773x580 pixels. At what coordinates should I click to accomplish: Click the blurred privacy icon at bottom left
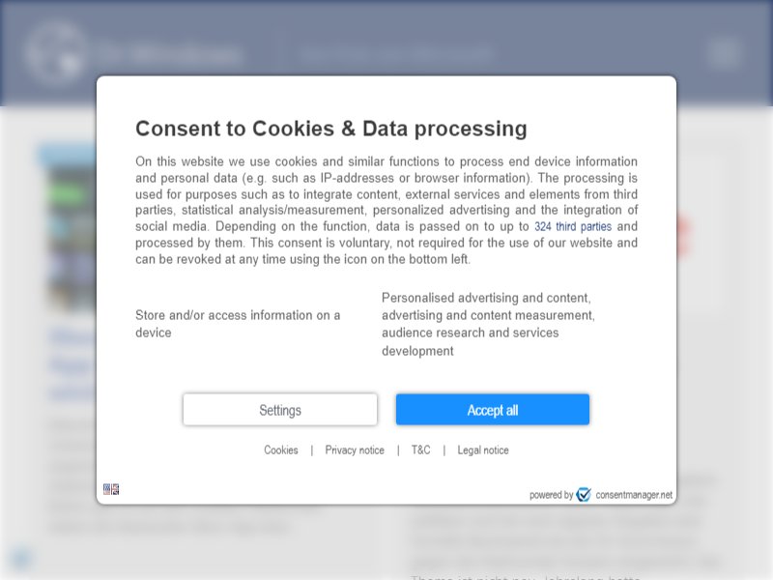(20, 559)
